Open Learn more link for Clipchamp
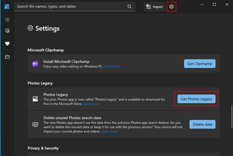Image resolution: width=233 pixels, height=156 pixels. [x=112, y=66]
